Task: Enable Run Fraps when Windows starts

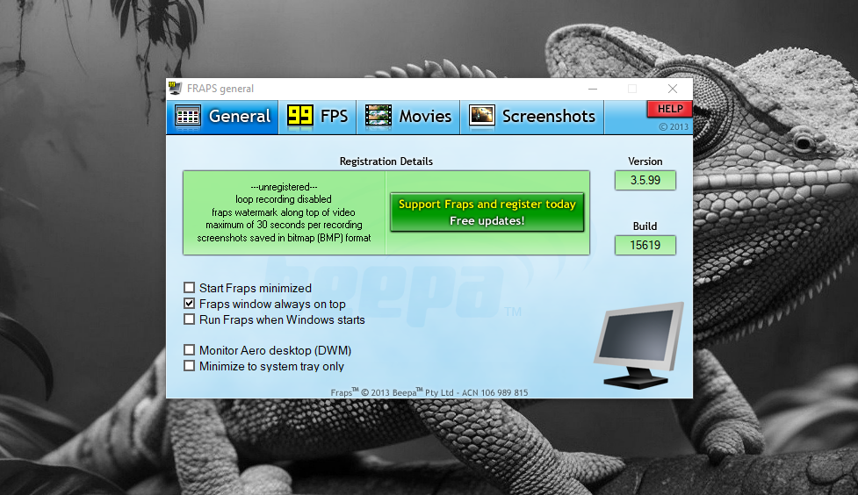Action: pos(190,319)
